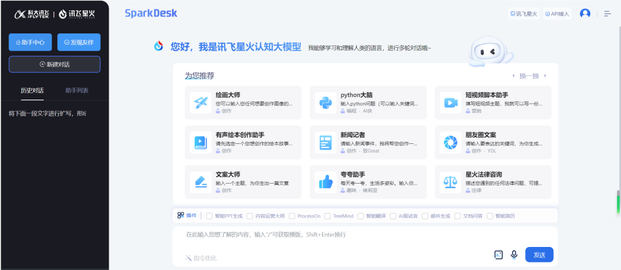Enable the 文档问答 plugin checkbox
Image resolution: width=621 pixels, height=270 pixels.
tap(458, 216)
